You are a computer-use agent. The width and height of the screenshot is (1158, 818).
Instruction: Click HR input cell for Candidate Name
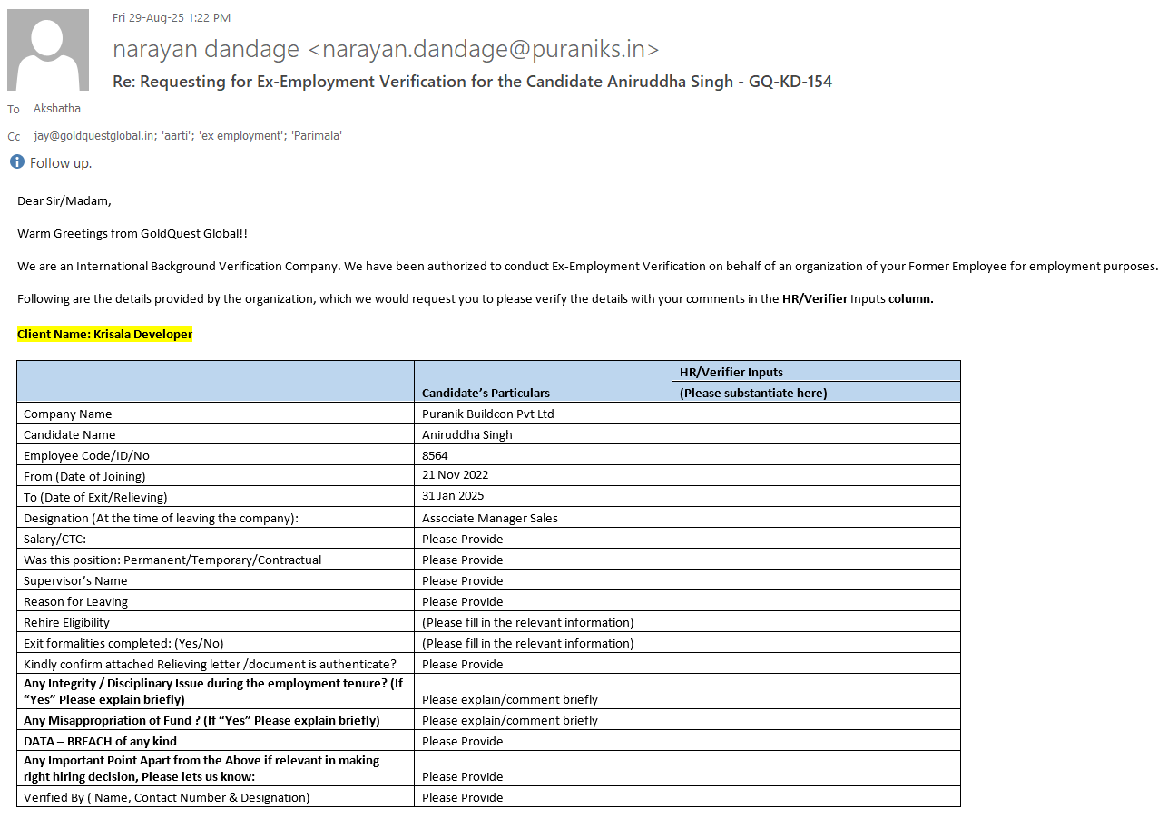click(815, 434)
